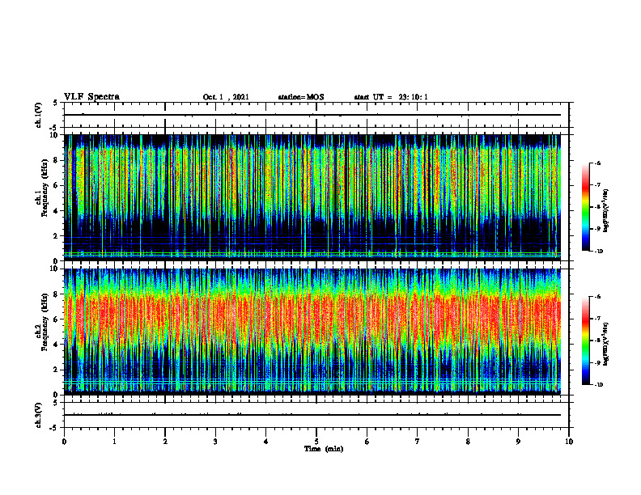Click the "ch.1(V)" waveform axis label
The height and width of the screenshot is (495, 641).
(39, 115)
